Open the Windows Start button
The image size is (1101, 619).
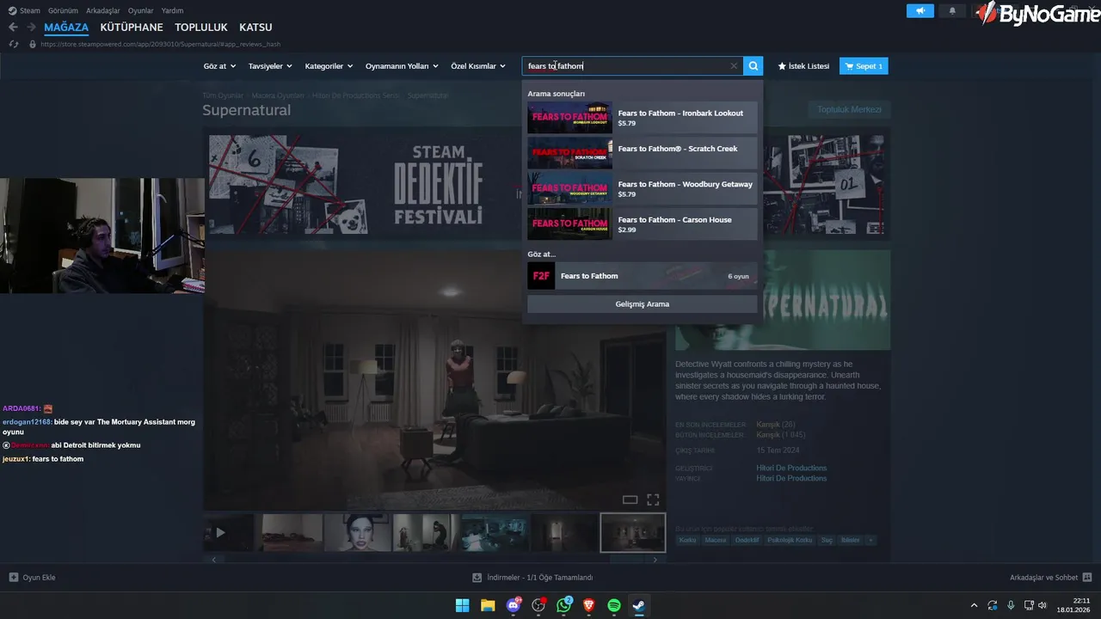click(x=463, y=605)
